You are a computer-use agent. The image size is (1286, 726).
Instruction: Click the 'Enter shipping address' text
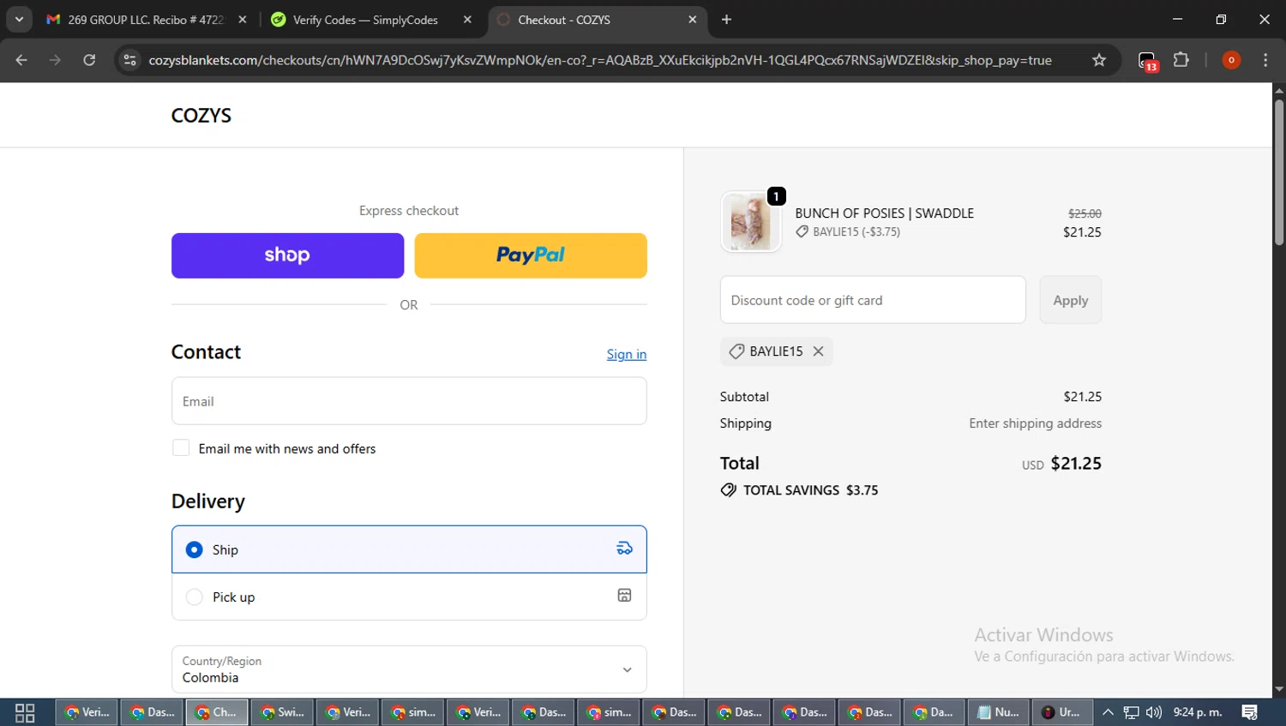click(x=1036, y=423)
